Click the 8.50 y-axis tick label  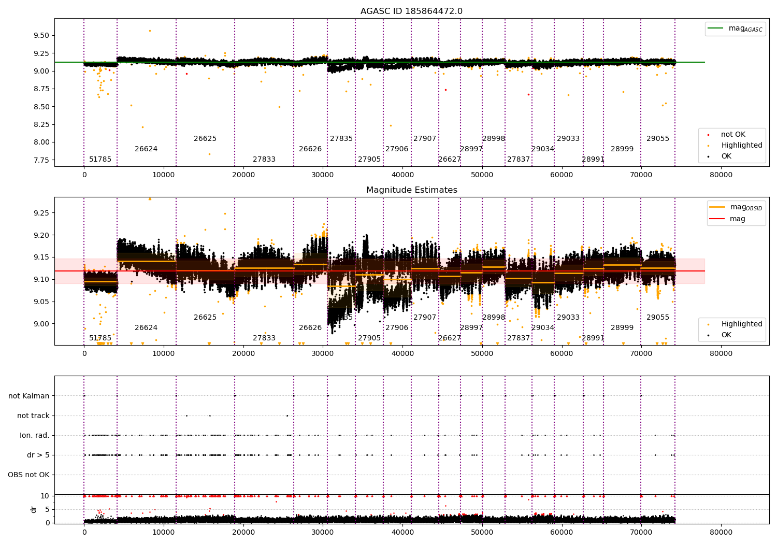[41, 107]
